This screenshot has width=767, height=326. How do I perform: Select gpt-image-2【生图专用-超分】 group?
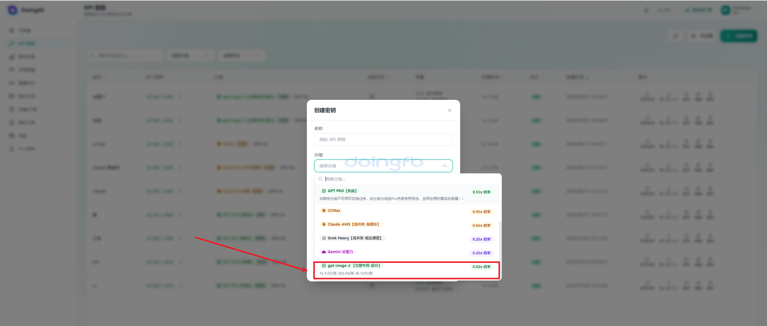pos(407,270)
